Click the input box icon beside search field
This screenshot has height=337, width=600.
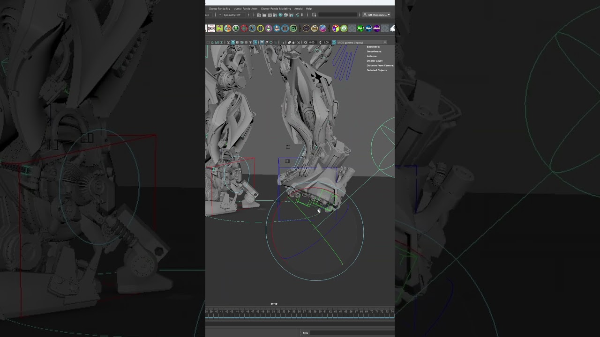click(314, 15)
